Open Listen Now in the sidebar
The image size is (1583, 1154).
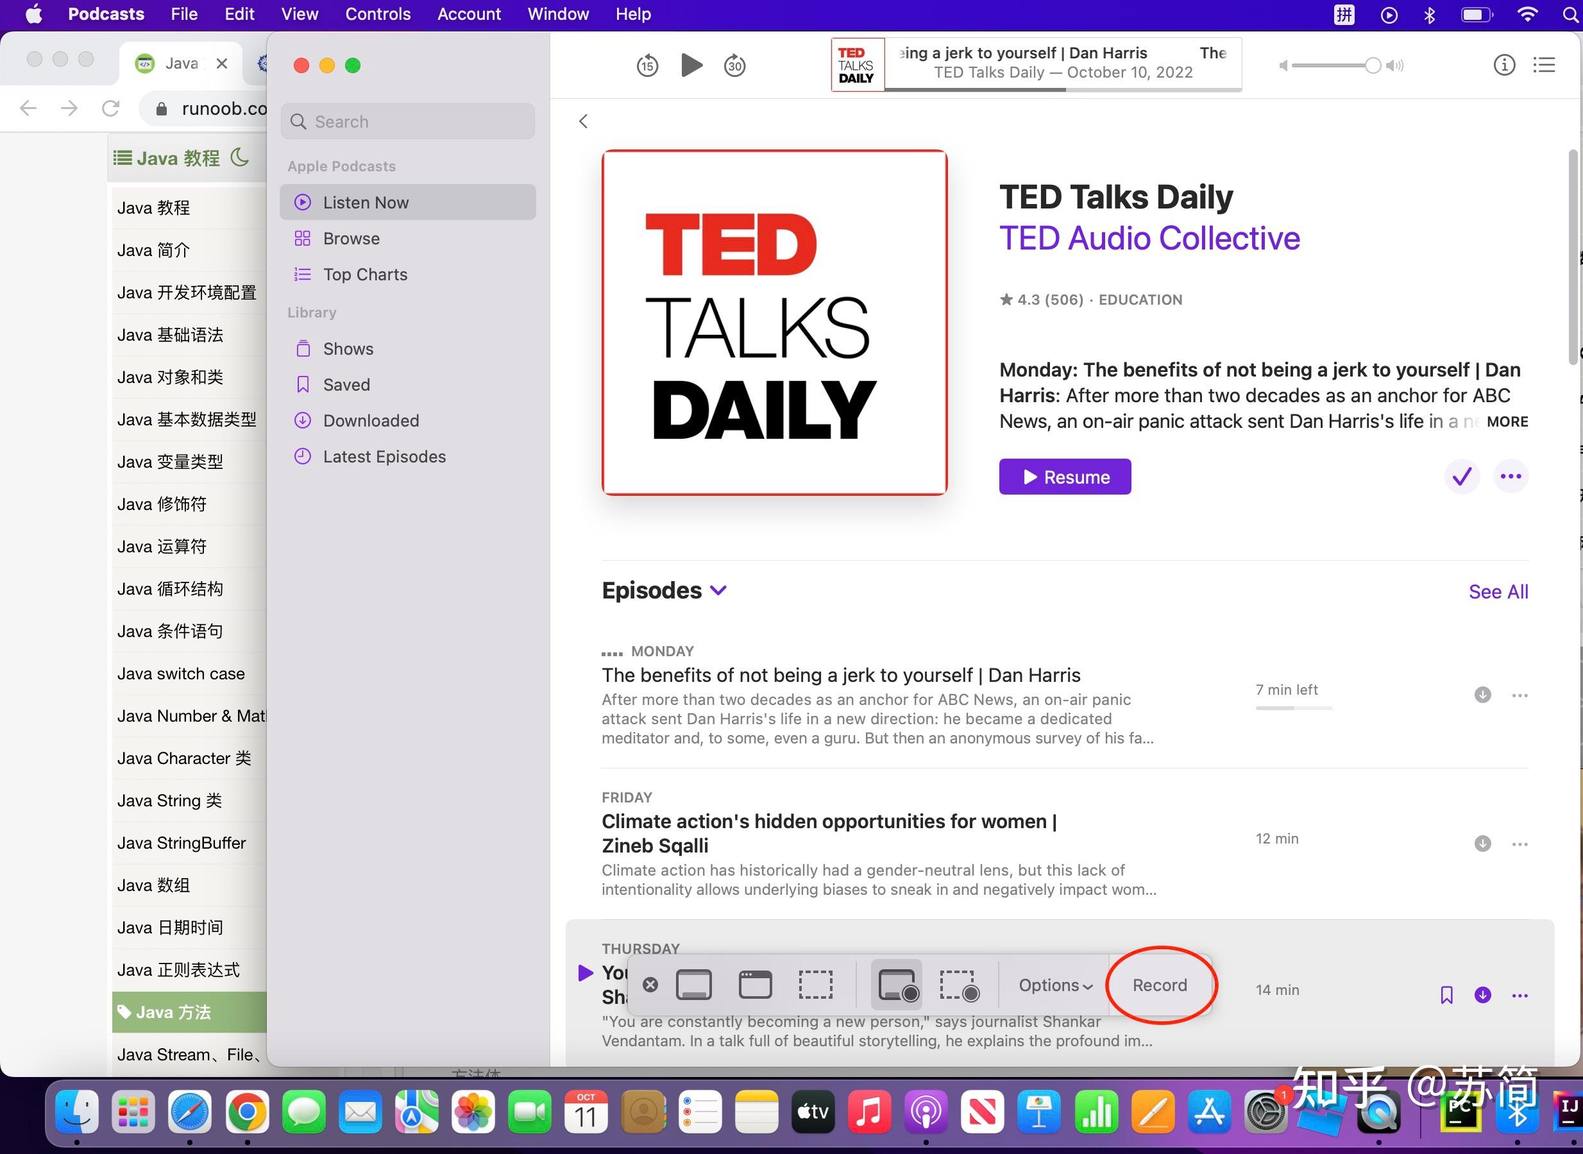coord(408,203)
